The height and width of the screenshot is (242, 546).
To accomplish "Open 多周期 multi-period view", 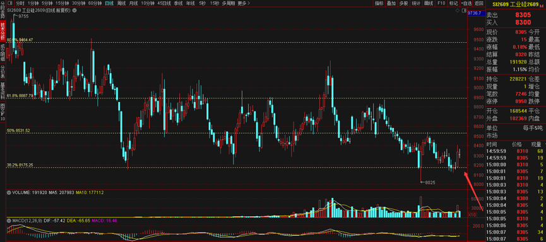I will pos(228,3).
